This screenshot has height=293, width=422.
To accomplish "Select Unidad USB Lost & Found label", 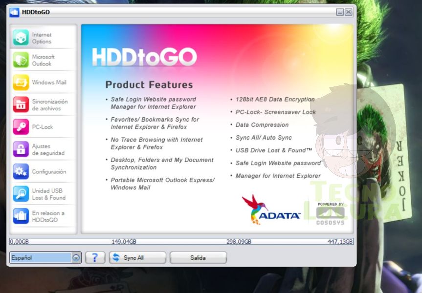I will click(49, 194).
